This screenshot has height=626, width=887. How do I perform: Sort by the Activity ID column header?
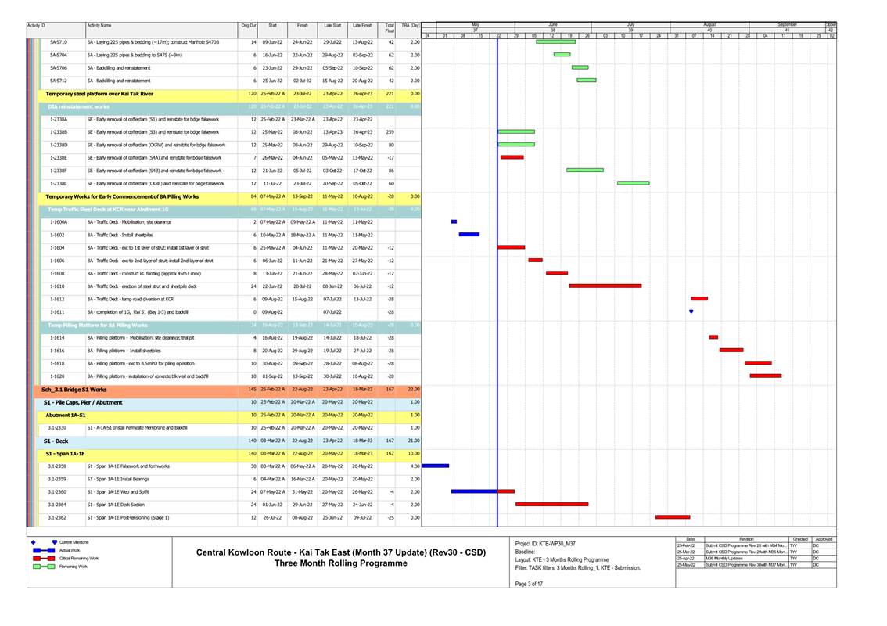pyautogui.click(x=37, y=26)
